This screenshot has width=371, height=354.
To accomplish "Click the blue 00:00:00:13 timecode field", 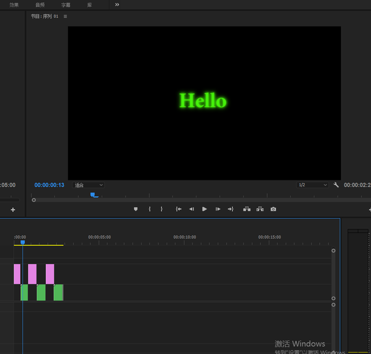I will (49, 185).
